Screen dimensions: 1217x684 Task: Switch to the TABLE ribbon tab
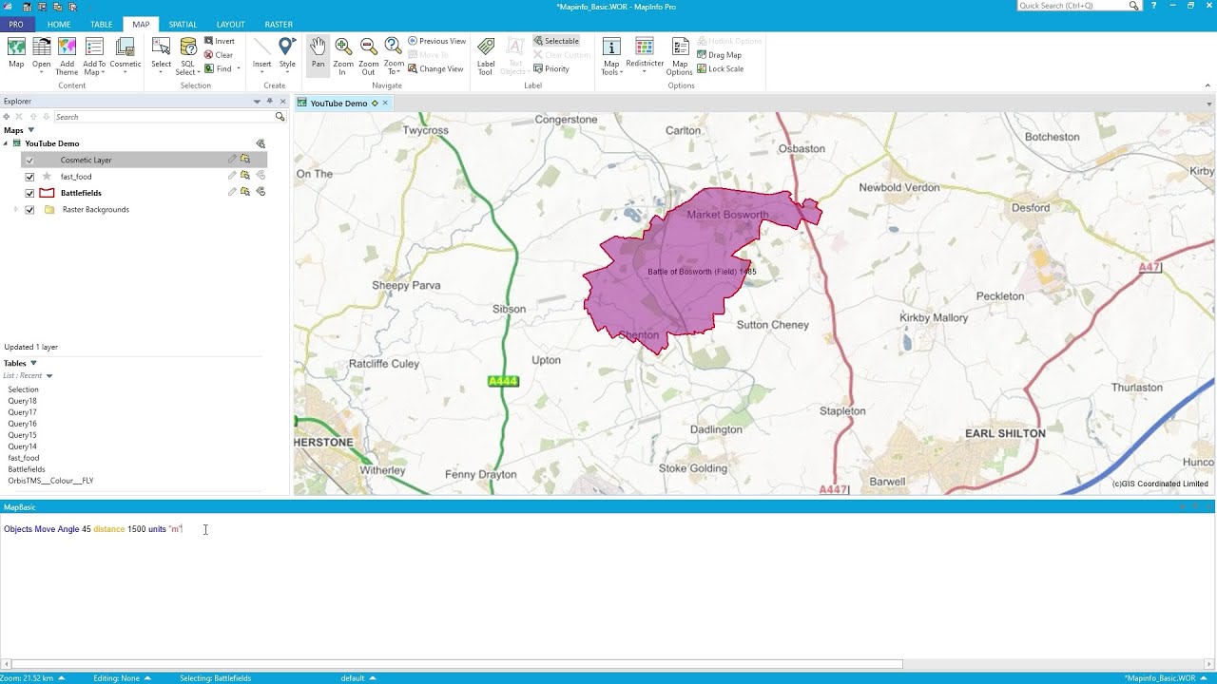[101, 24]
